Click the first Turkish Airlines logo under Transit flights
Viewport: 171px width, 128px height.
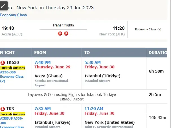pos(60,33)
